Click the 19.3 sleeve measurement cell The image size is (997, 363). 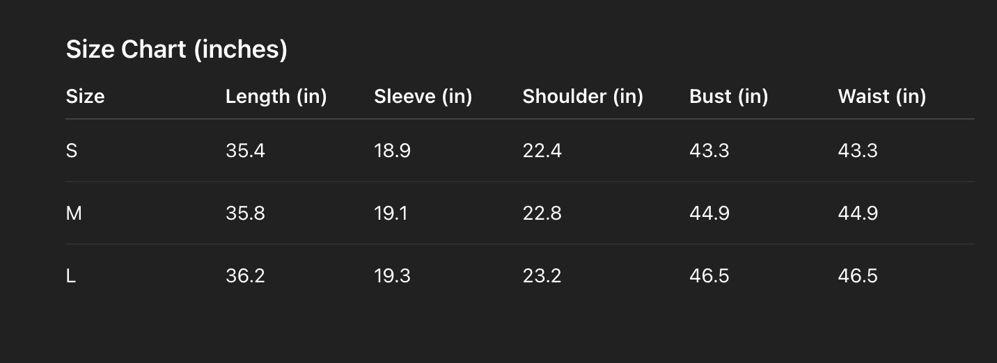(x=392, y=276)
